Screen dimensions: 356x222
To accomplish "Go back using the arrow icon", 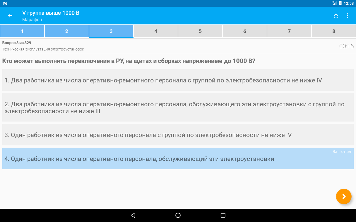I will pyautogui.click(x=10, y=16).
